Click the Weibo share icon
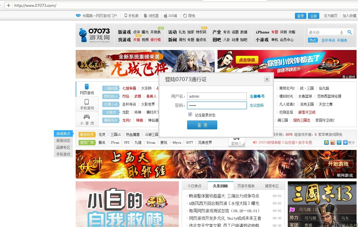 click(x=333, y=142)
